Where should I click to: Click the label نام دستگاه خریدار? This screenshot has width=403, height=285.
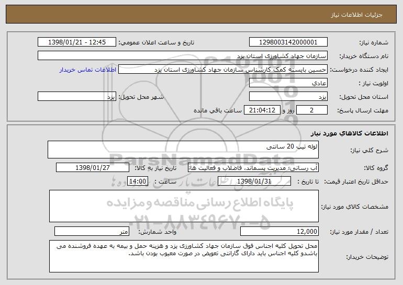click(364, 56)
